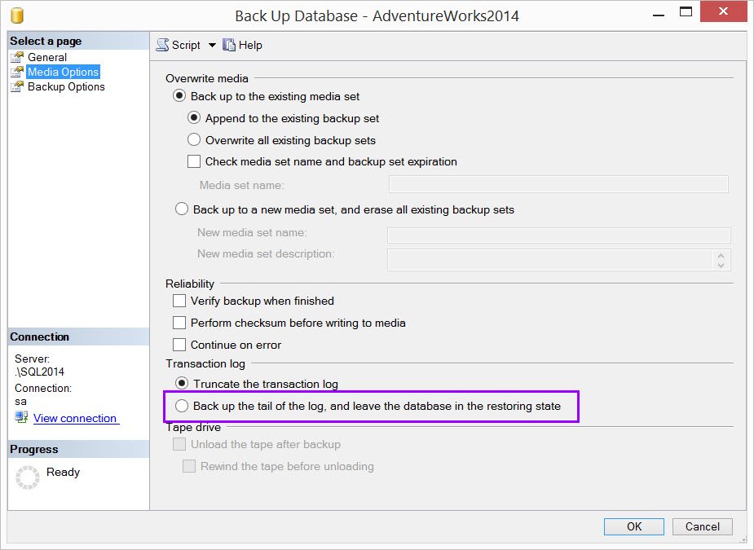The height and width of the screenshot is (550, 754).
Task: Click the Script toolbar icon
Action: coord(162,45)
